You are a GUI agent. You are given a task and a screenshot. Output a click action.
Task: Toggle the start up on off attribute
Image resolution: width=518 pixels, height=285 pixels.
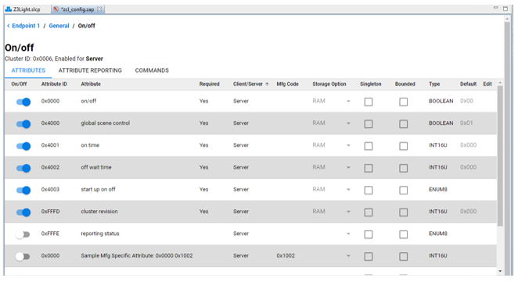coord(23,190)
